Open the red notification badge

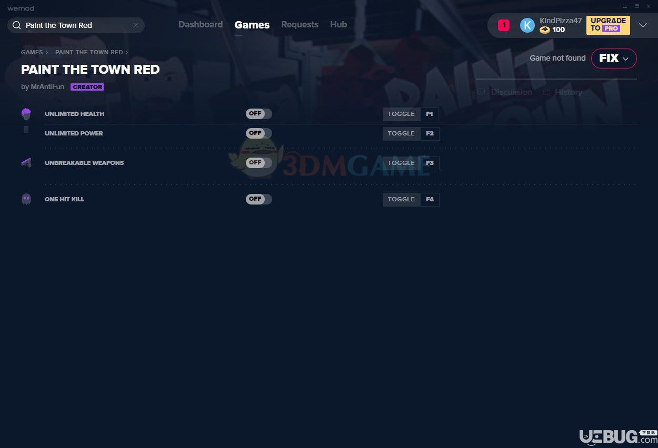pyautogui.click(x=504, y=25)
